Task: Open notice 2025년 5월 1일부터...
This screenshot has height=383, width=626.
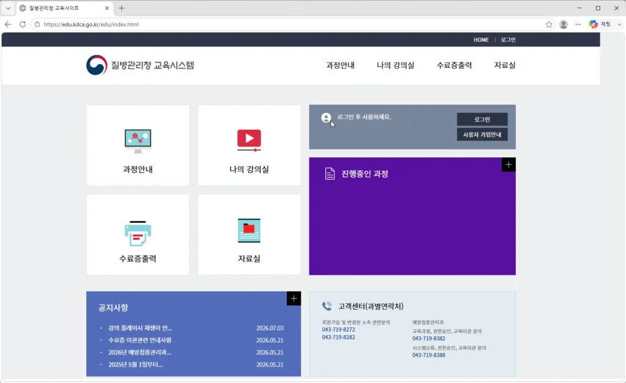Action: (x=136, y=365)
